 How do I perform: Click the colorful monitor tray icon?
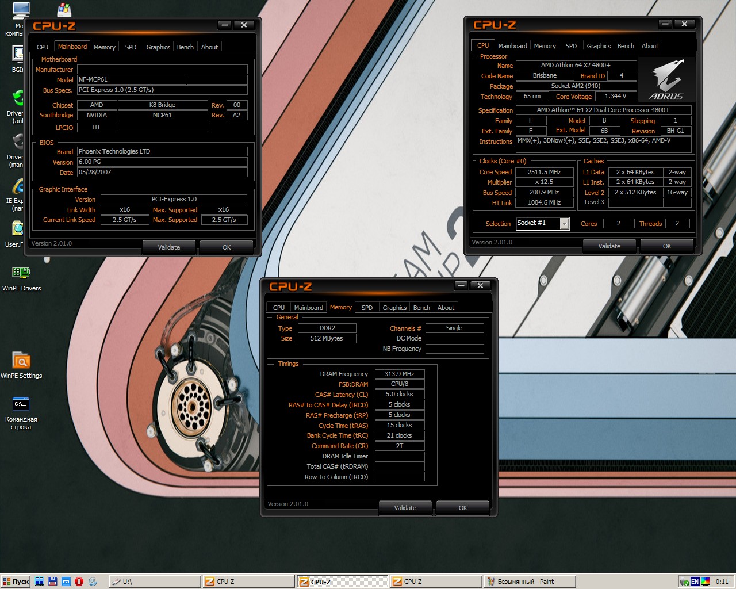(x=705, y=582)
